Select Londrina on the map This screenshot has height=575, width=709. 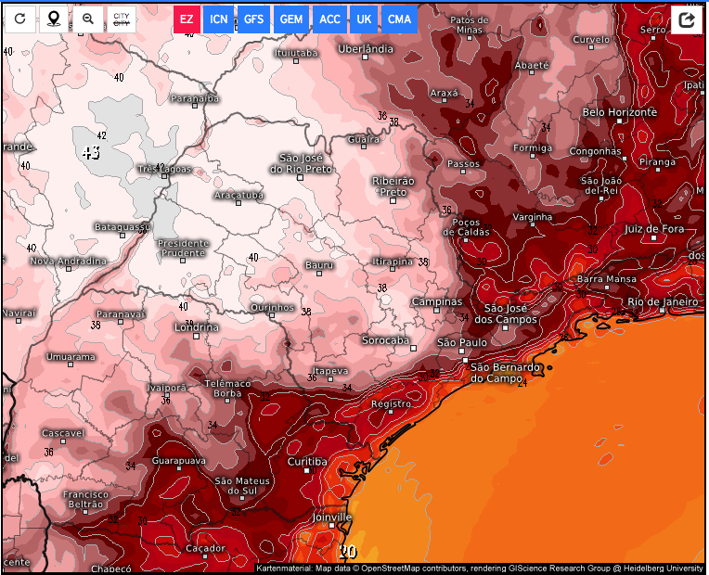(x=198, y=327)
